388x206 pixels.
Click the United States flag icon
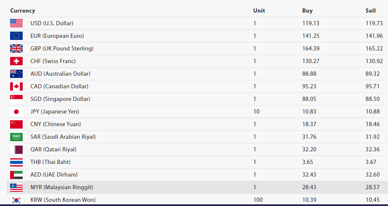click(16, 24)
